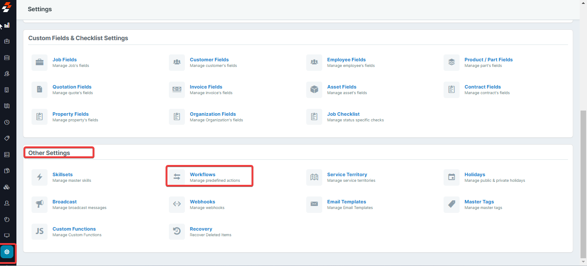587x266 pixels.
Task: Go to Service Territory settings
Action: point(347,174)
